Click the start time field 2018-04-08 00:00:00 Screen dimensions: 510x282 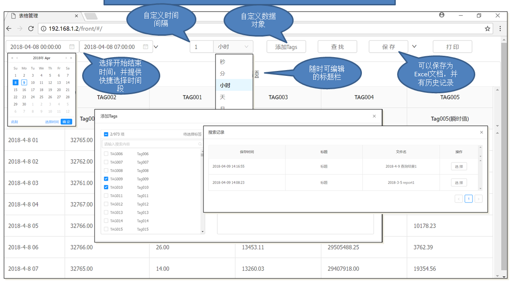click(42, 47)
